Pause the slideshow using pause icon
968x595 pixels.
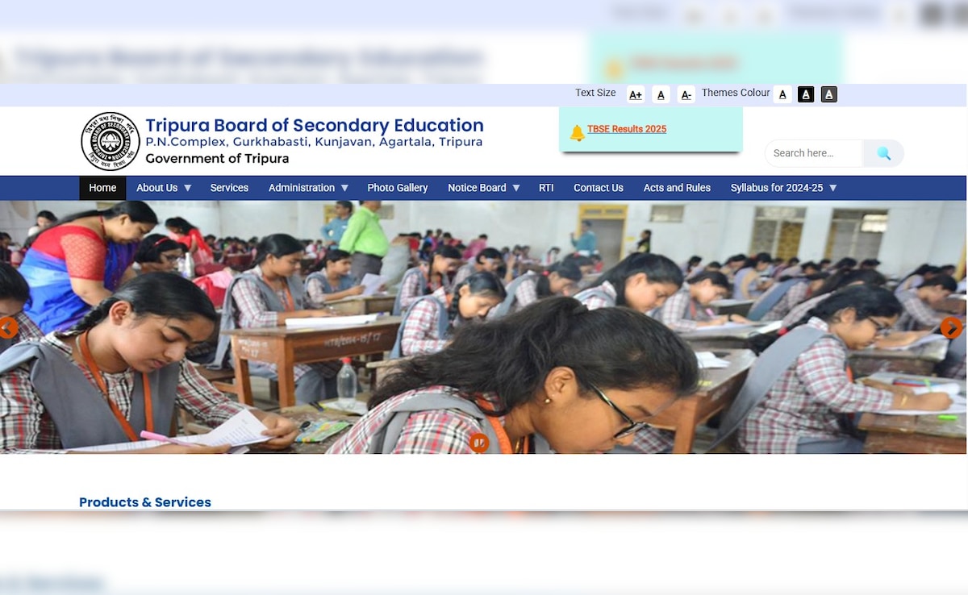479,443
